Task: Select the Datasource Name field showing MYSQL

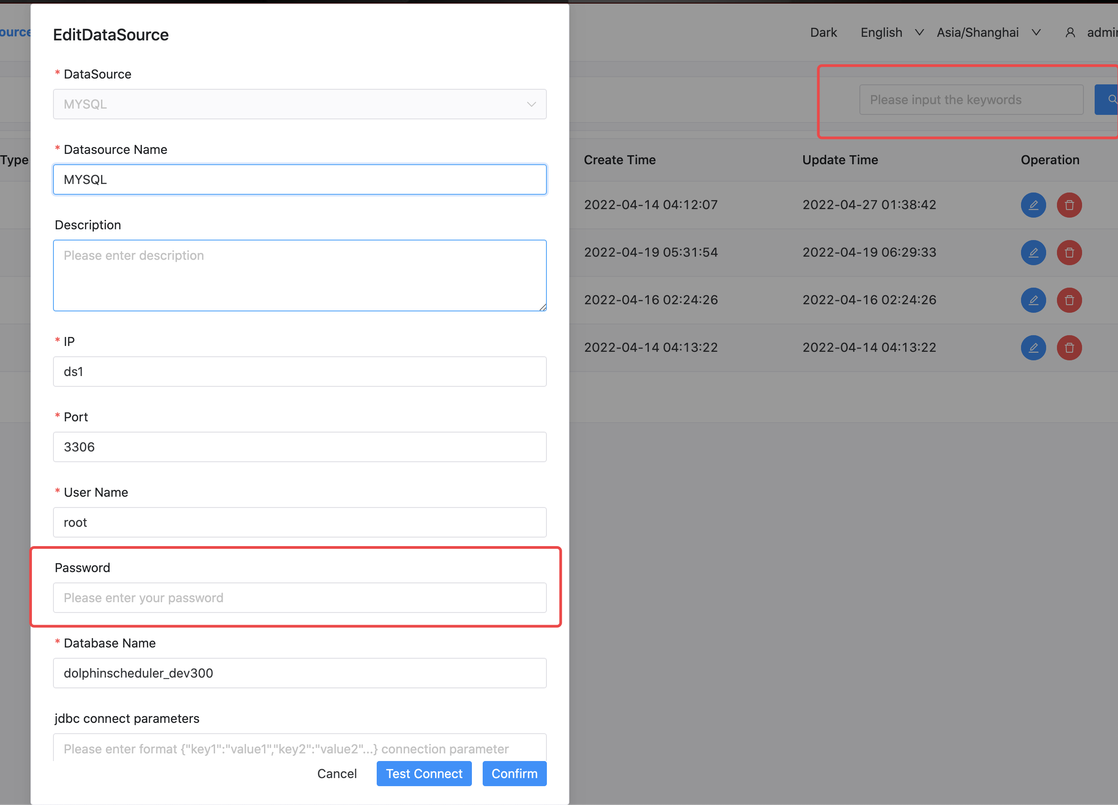Action: [299, 179]
